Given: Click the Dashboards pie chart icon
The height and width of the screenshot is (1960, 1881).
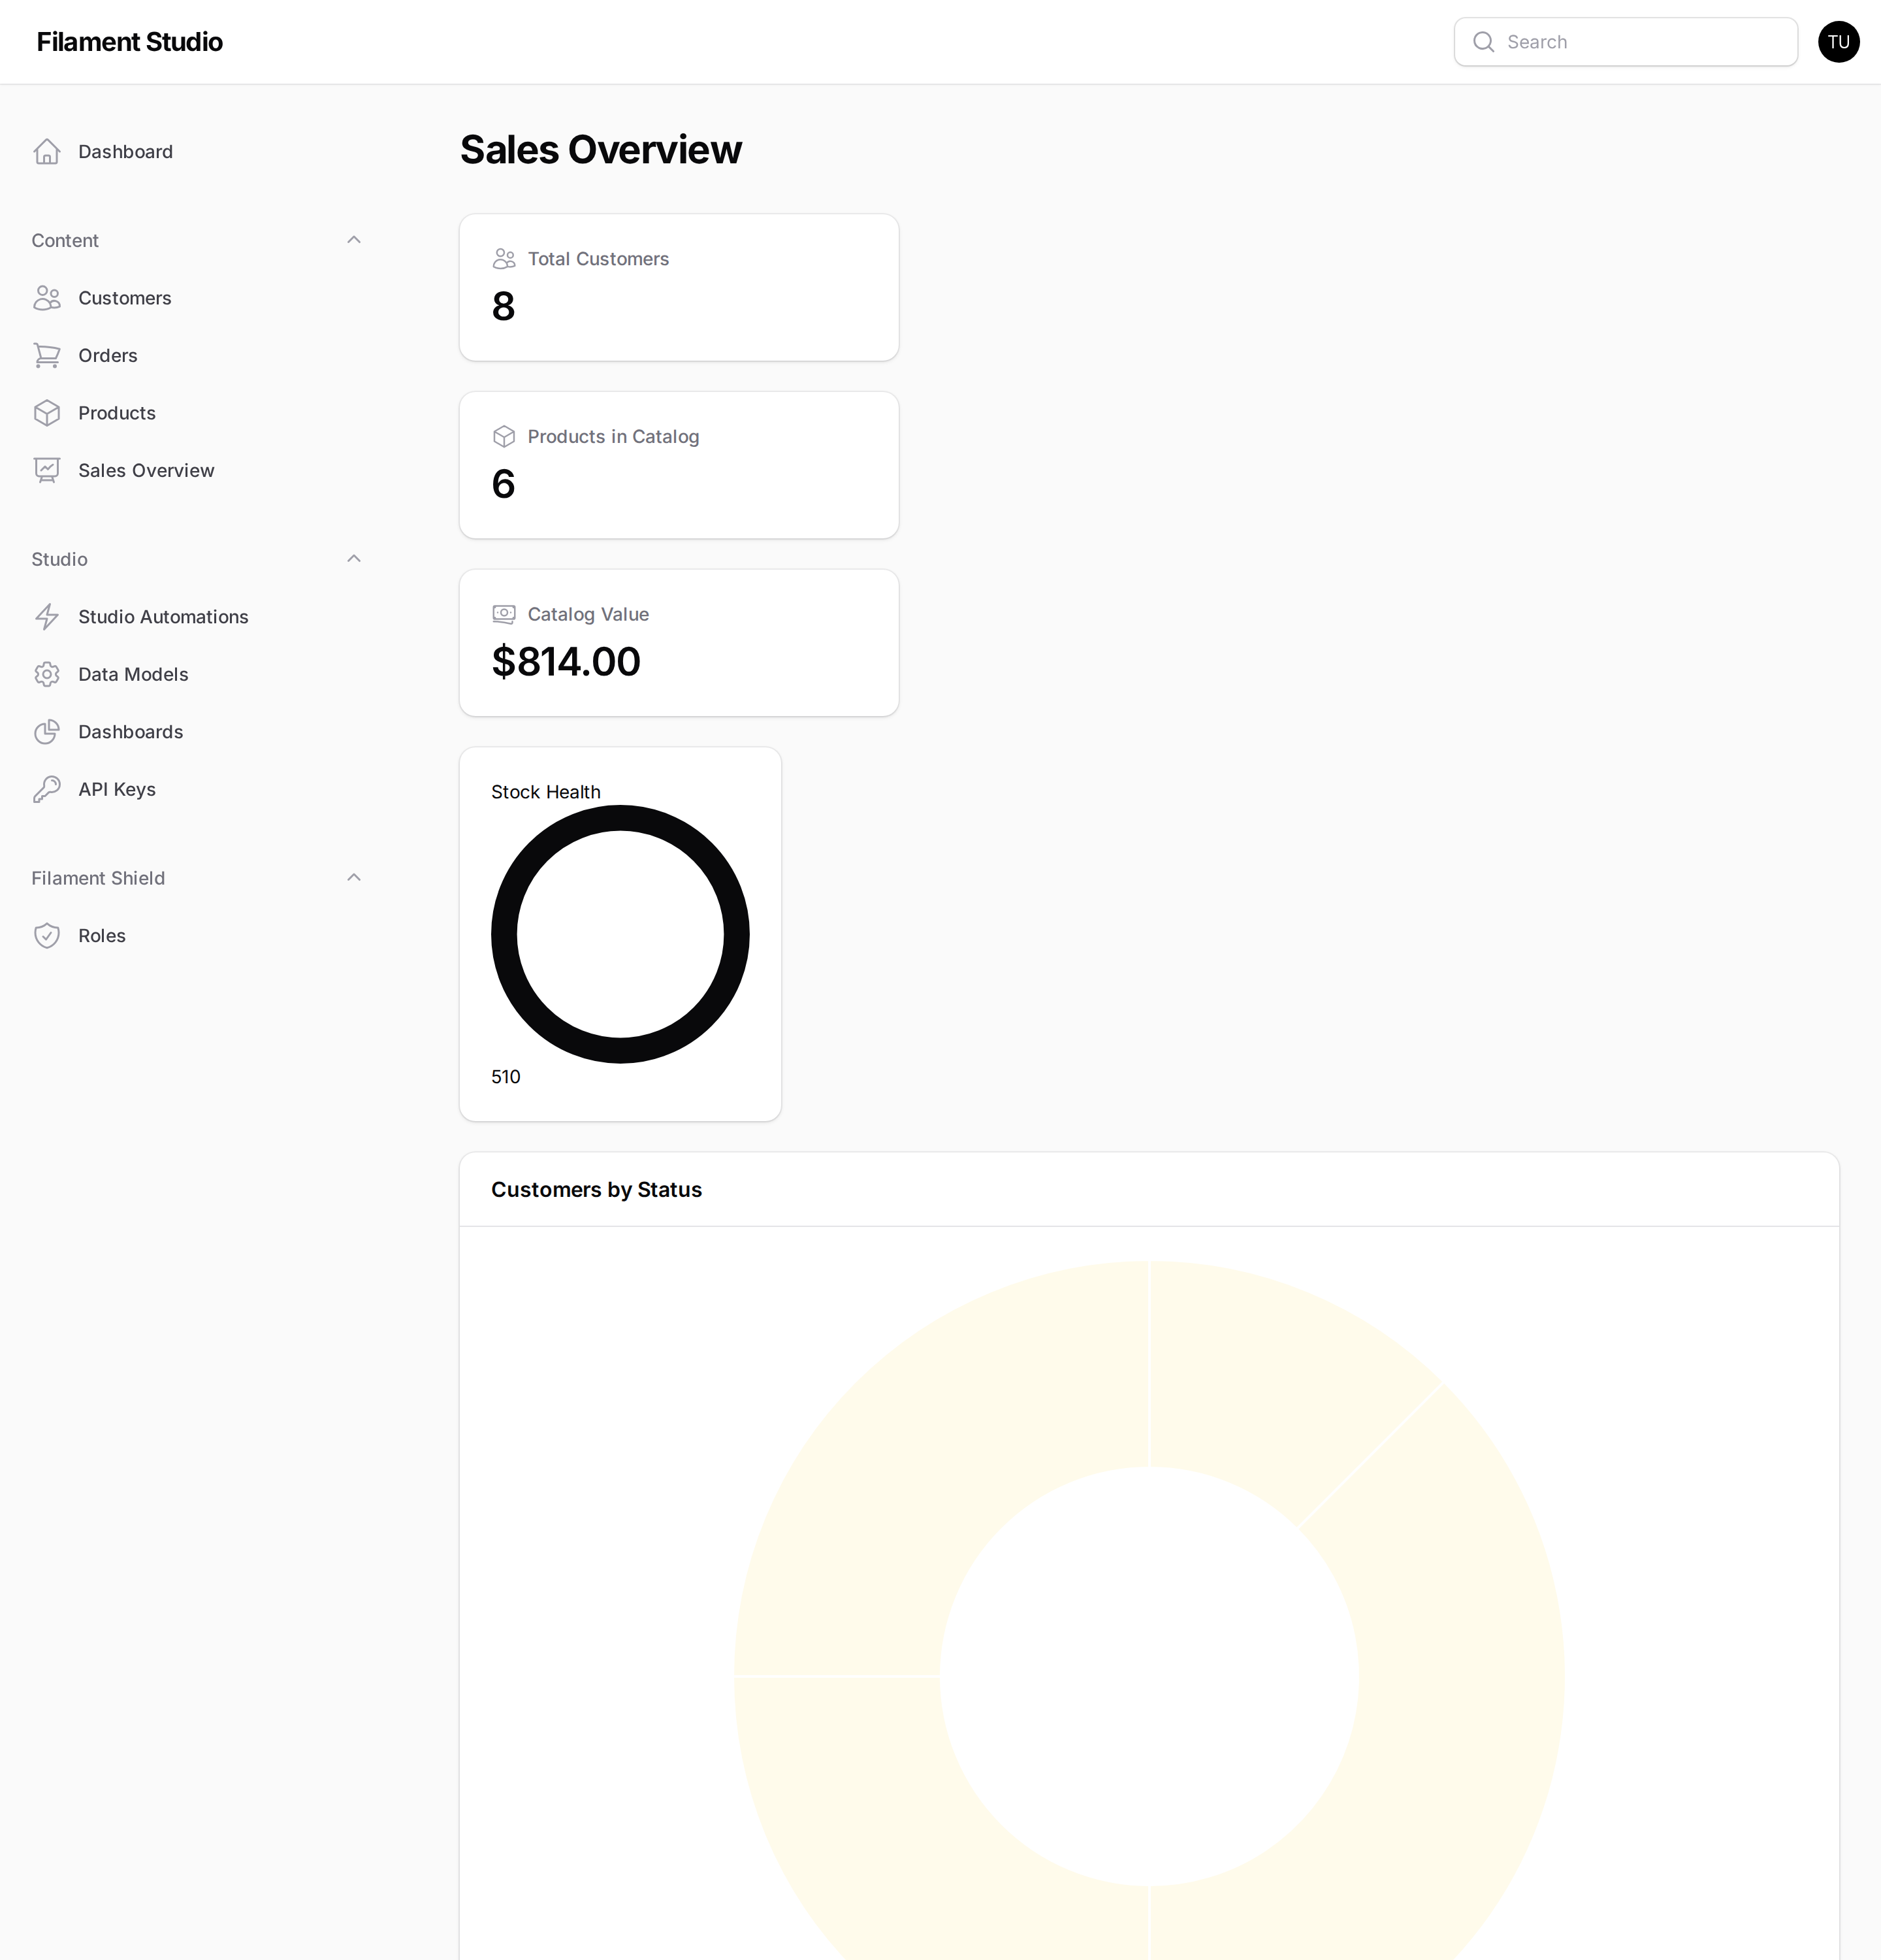Looking at the screenshot, I should click(47, 732).
